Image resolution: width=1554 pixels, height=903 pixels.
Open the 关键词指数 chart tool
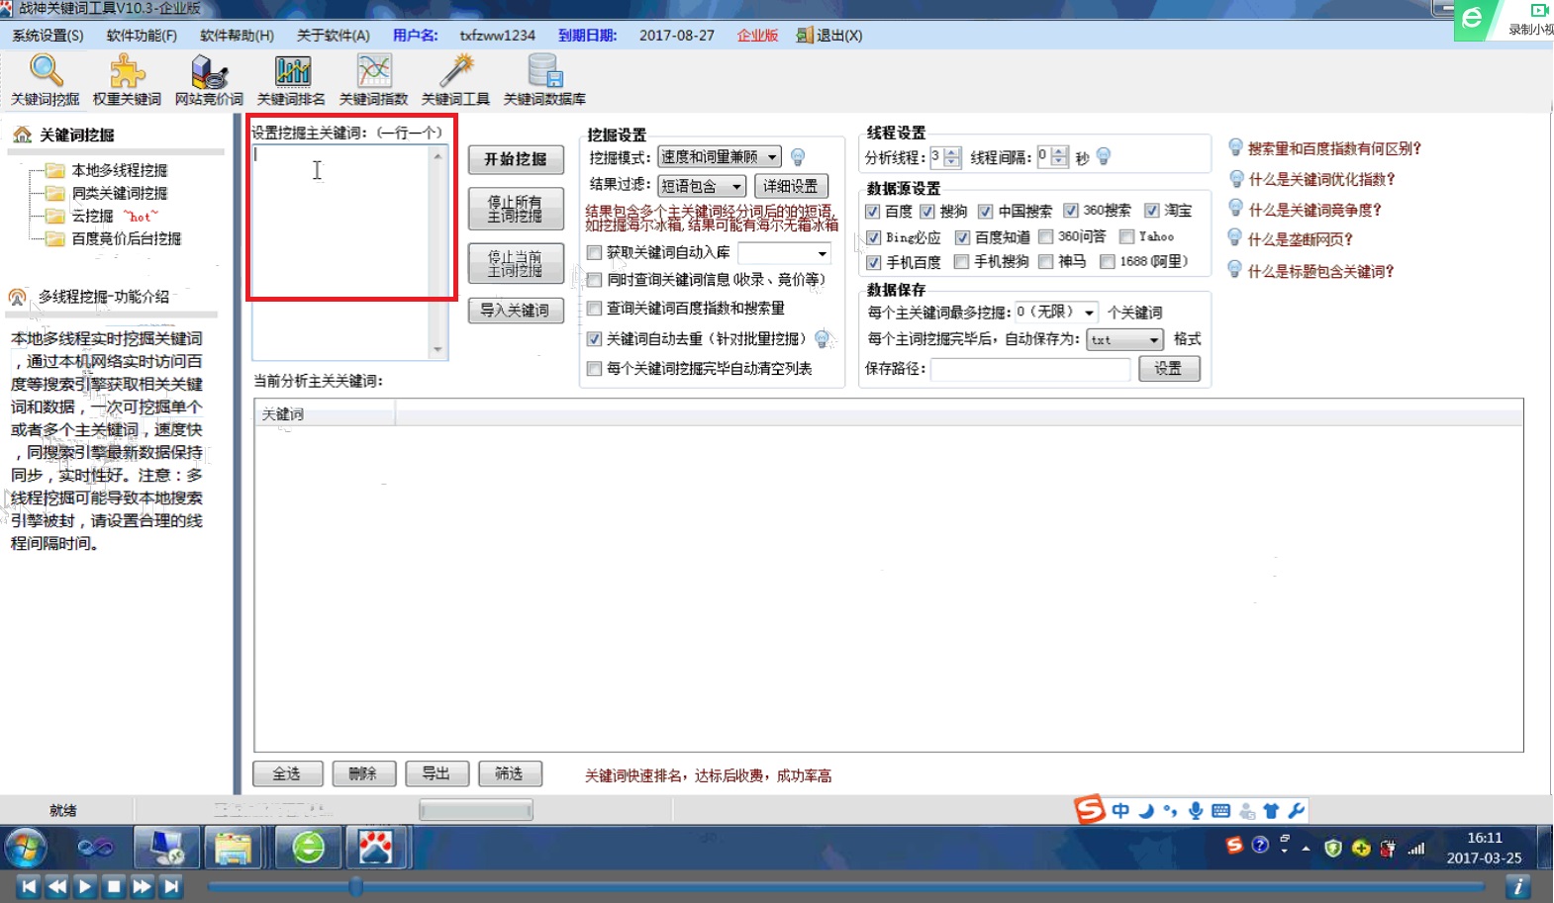(x=373, y=80)
